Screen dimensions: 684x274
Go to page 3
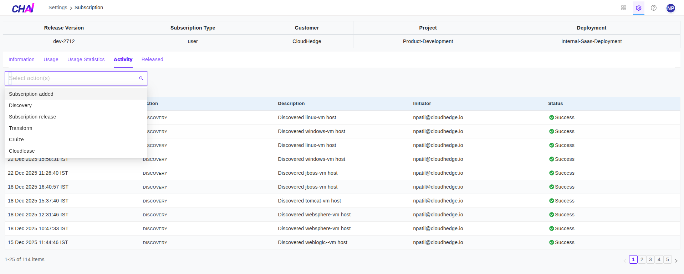(650, 259)
